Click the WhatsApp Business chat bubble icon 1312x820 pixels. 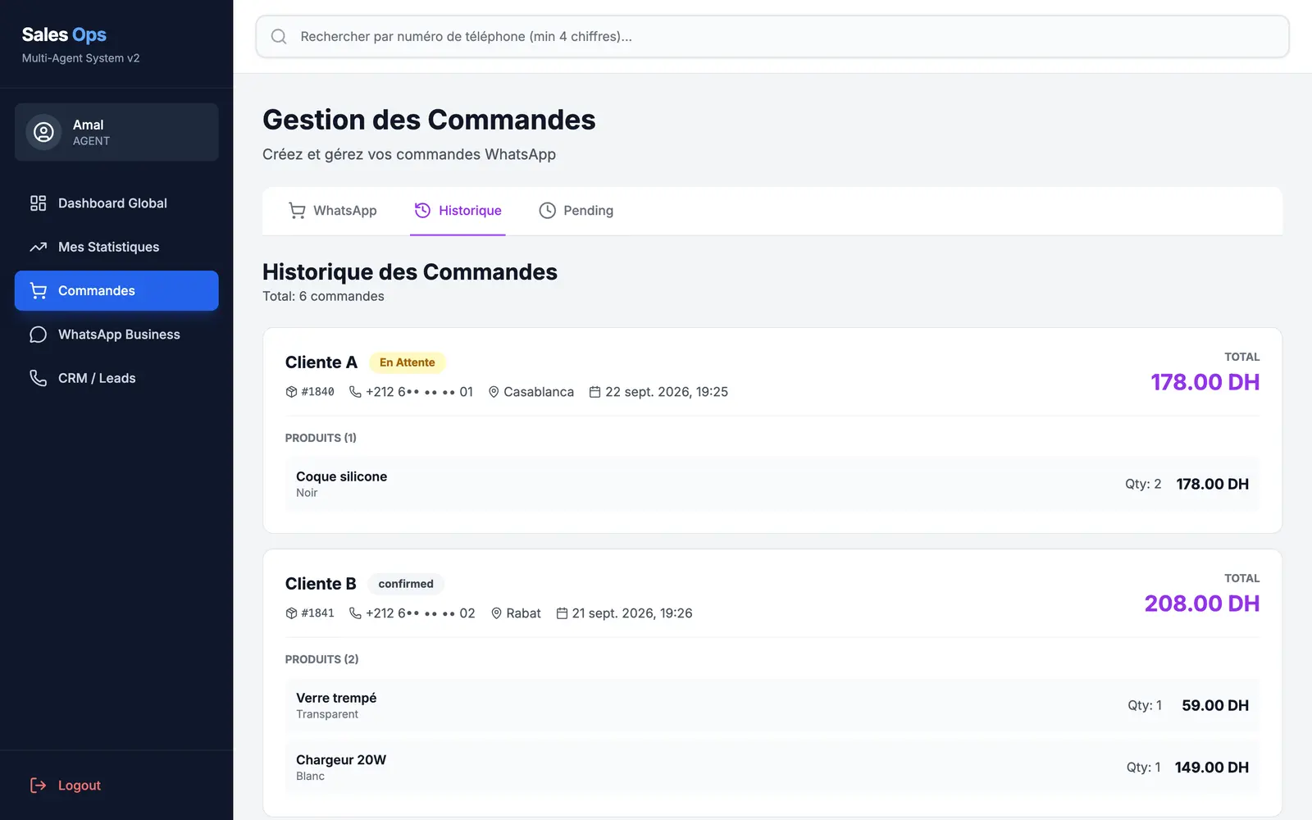point(39,335)
